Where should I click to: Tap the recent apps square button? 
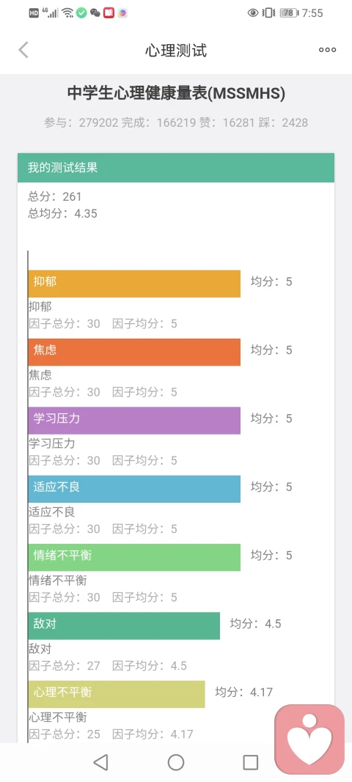250,762
